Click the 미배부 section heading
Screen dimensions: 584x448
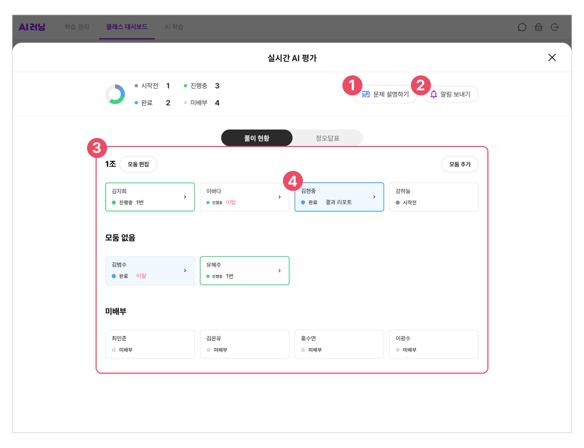click(116, 312)
